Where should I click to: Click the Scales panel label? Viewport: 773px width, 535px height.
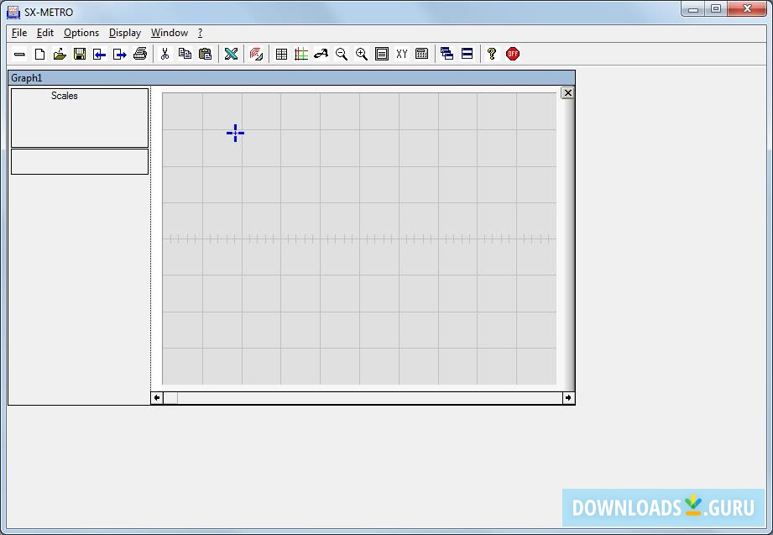65,96
